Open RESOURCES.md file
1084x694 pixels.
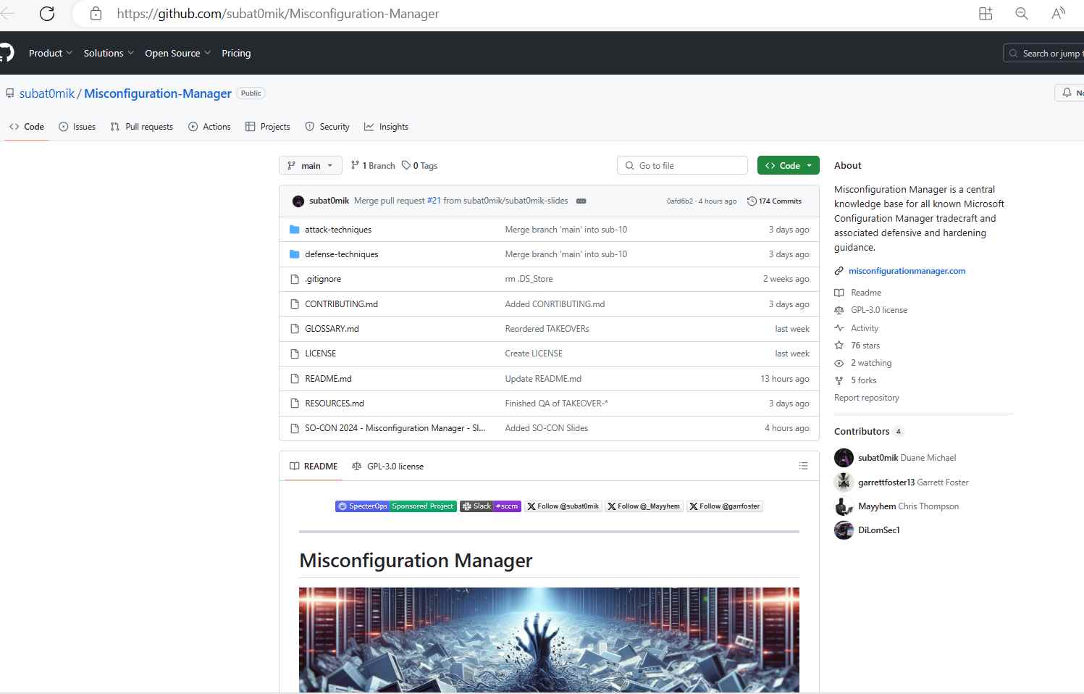pyautogui.click(x=335, y=404)
